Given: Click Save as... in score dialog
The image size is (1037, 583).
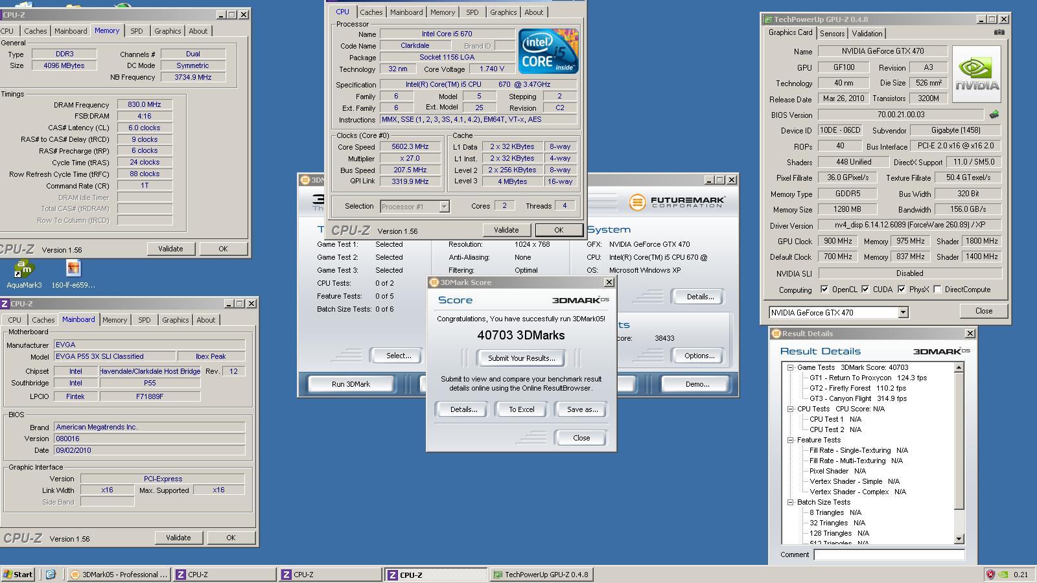Looking at the screenshot, I should tap(582, 409).
